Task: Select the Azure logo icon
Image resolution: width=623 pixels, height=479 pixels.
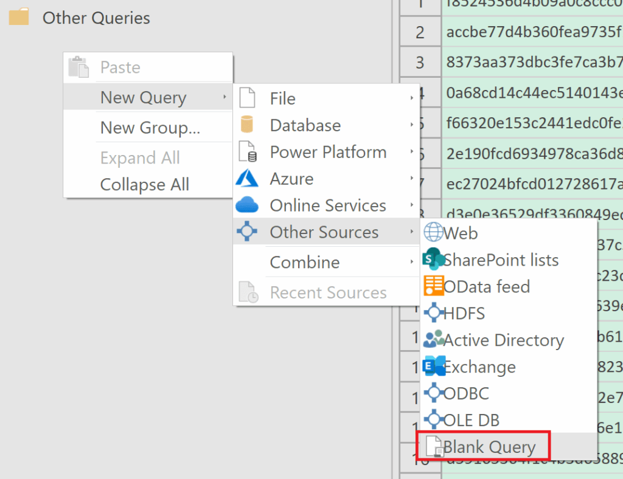Action: (x=247, y=179)
